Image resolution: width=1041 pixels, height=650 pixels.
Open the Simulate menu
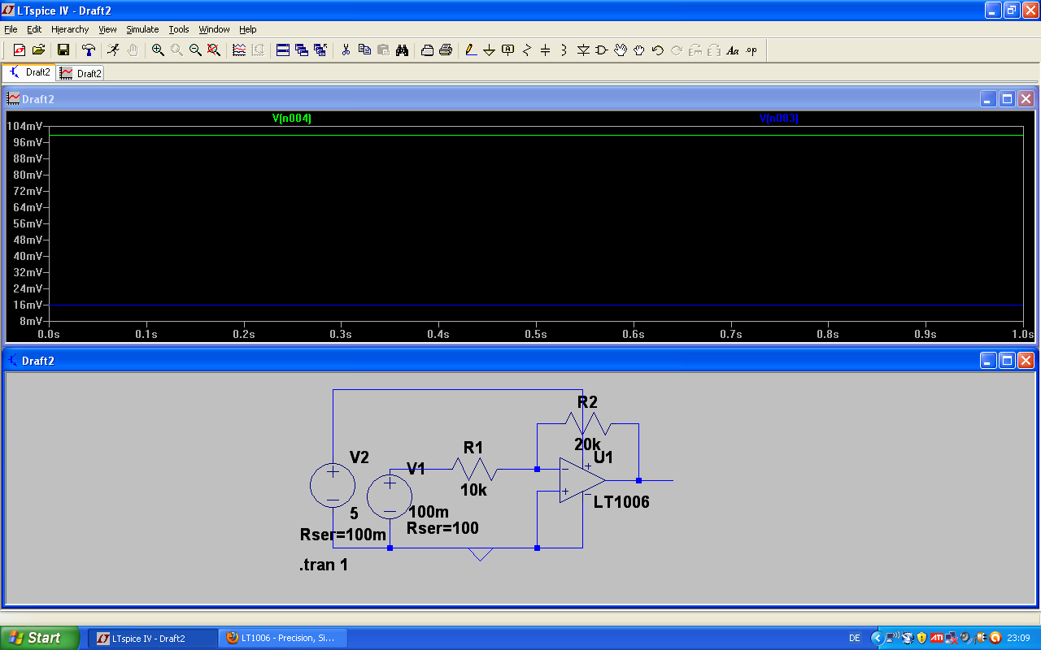(x=142, y=29)
